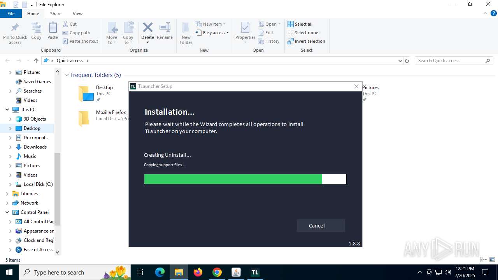Open Mozilla Firefox folder item

click(103, 118)
